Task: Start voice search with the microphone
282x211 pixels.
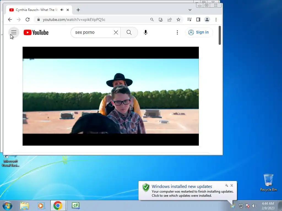Action: click(146, 32)
